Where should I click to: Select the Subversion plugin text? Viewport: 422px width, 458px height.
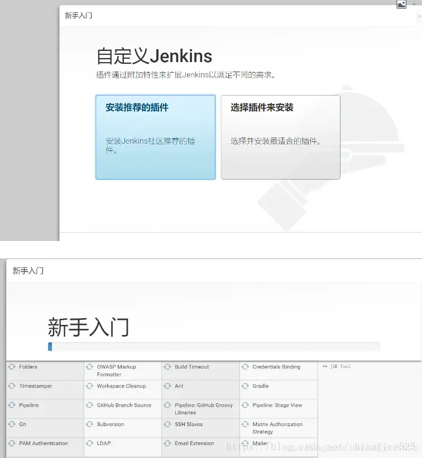[x=111, y=424]
